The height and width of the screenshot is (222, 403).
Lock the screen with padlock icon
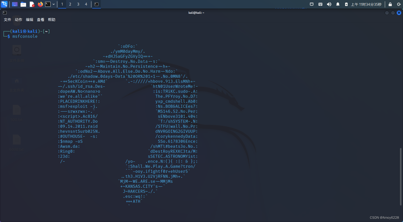390,4
